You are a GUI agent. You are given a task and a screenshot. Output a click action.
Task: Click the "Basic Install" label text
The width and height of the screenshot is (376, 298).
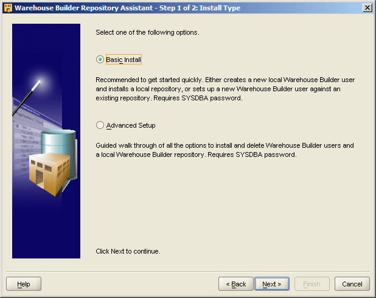click(x=124, y=60)
